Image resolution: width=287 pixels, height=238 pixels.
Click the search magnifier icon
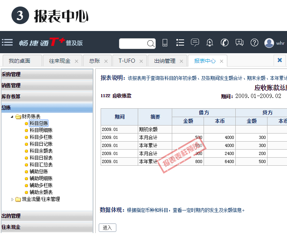pos(151,44)
